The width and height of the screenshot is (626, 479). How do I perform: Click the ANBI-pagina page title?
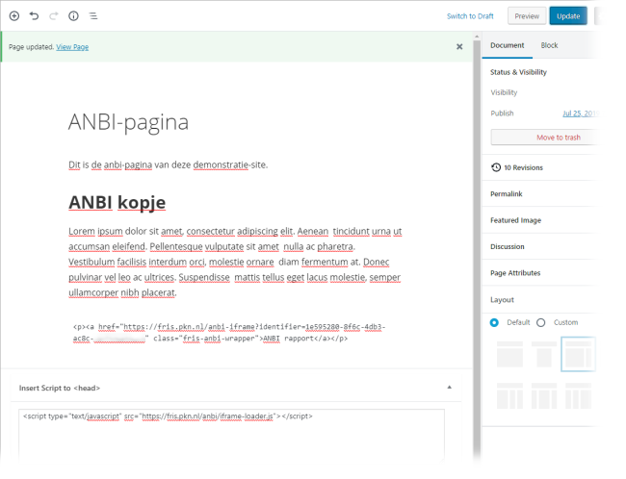point(128,121)
